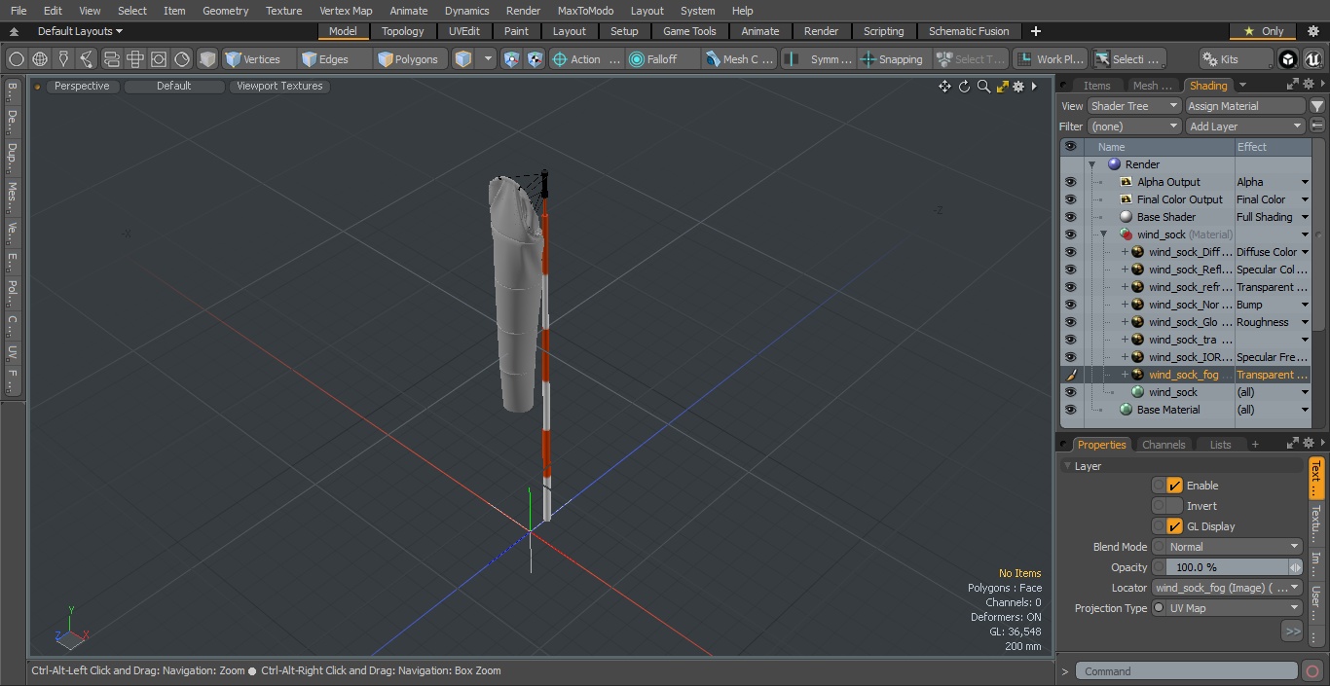The width and height of the screenshot is (1330, 686).
Task: Select Edges selection mode
Action: (x=333, y=59)
